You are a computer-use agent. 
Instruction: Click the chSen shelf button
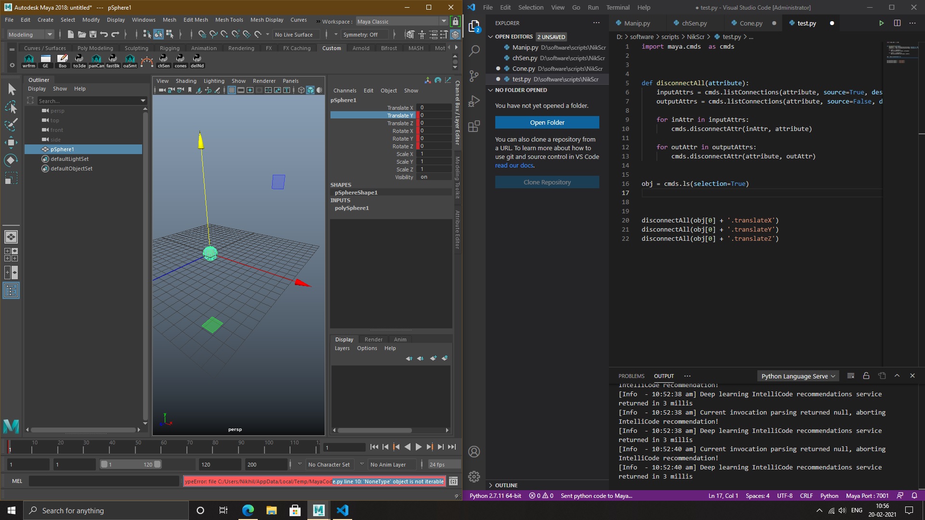point(164,61)
